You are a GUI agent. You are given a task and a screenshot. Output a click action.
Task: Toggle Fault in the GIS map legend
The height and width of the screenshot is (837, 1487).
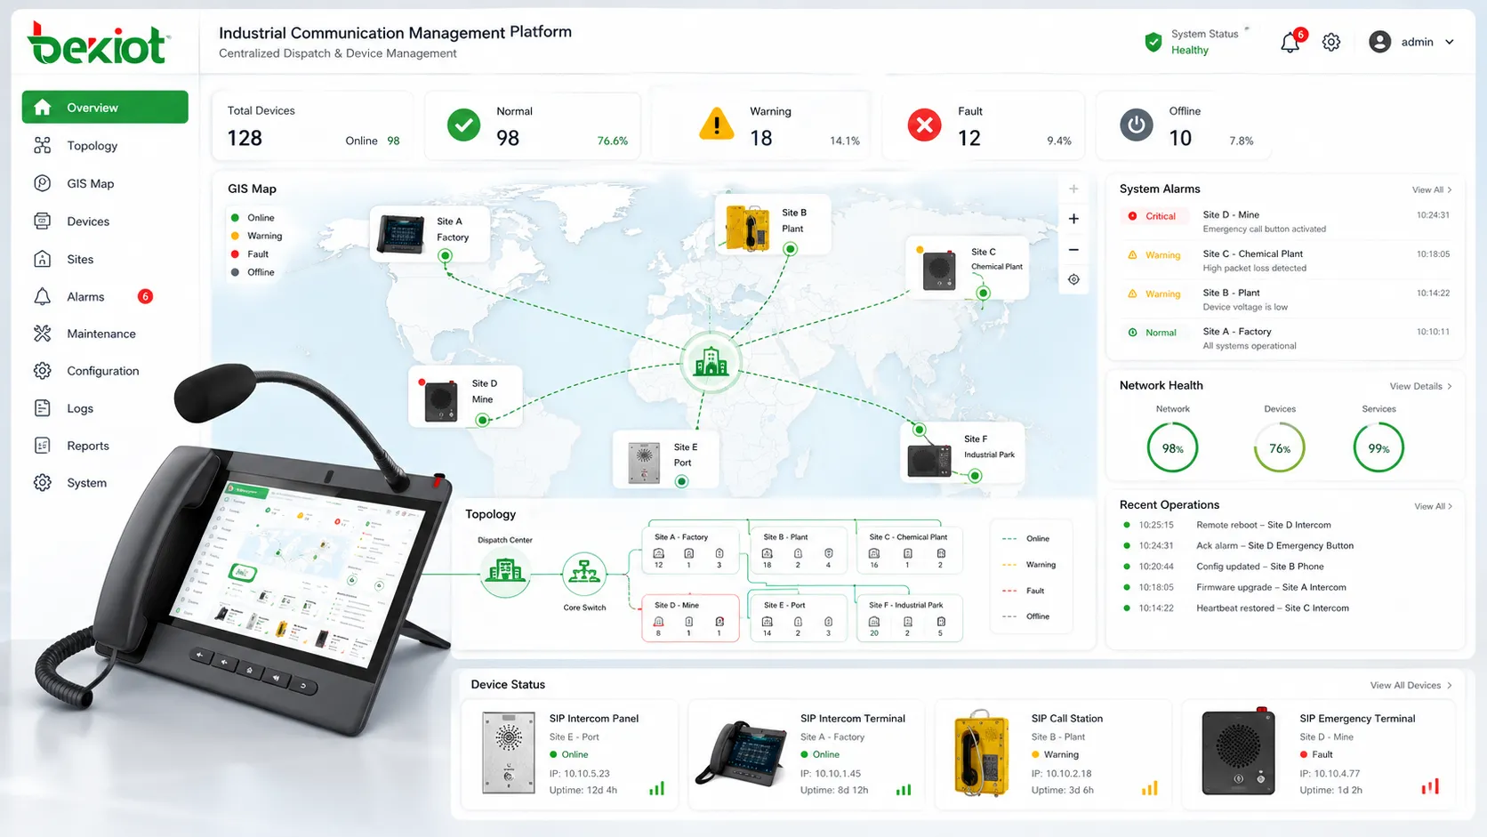tap(249, 254)
